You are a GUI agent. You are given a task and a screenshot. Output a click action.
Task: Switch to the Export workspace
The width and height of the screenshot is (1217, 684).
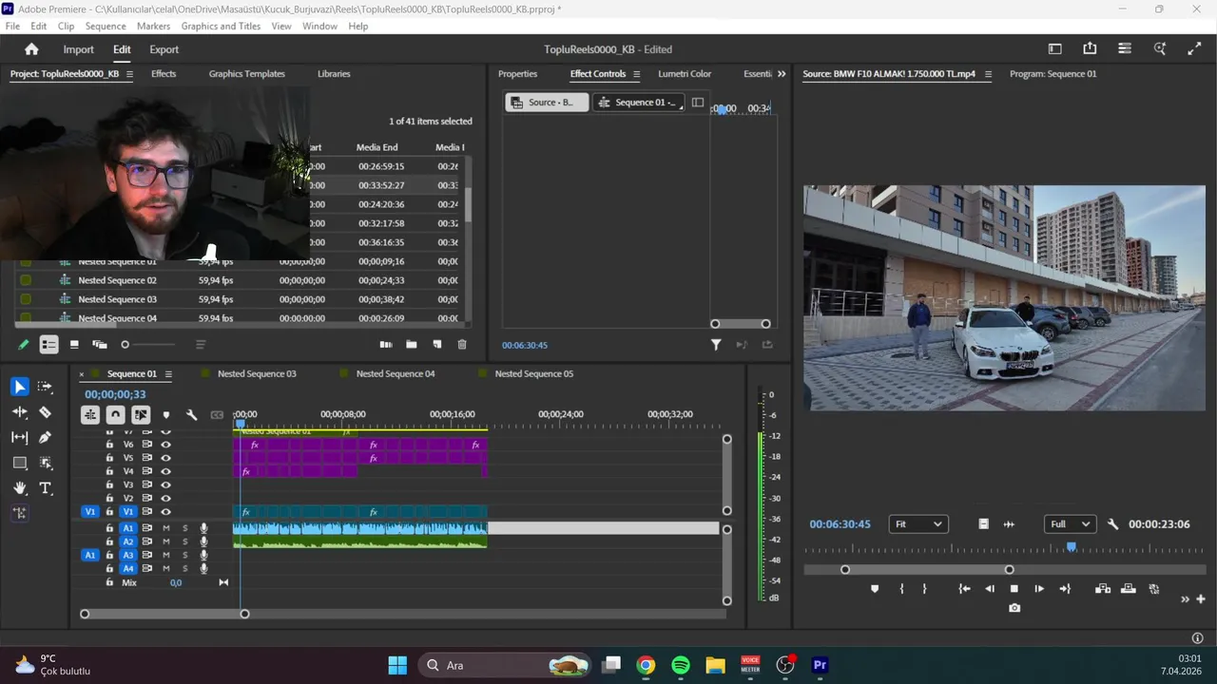[x=164, y=49]
